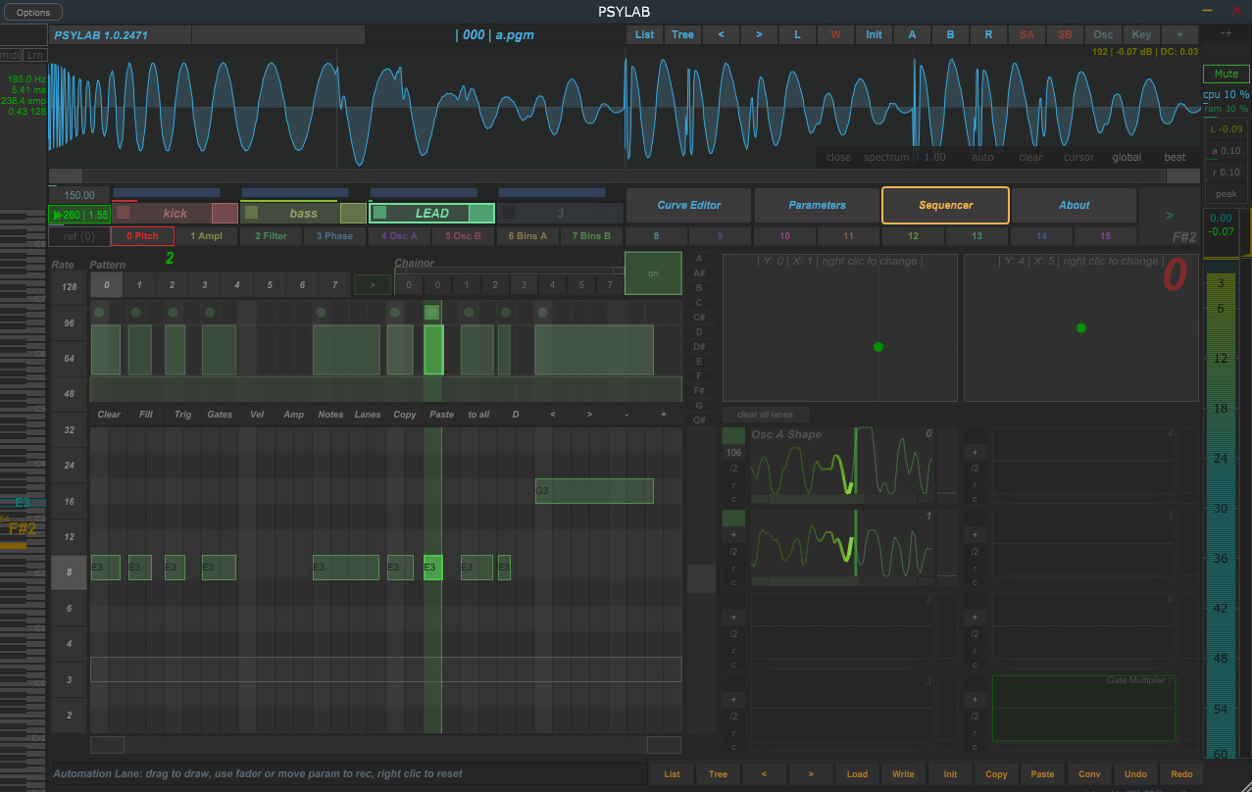The width and height of the screenshot is (1252, 792).
Task: Click the plus button next to Key
Action: (1179, 34)
